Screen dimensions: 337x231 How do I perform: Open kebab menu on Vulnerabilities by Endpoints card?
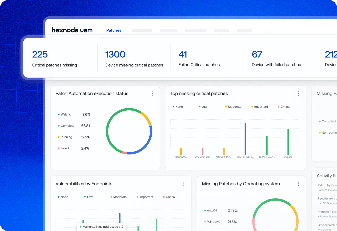pyautogui.click(x=184, y=184)
